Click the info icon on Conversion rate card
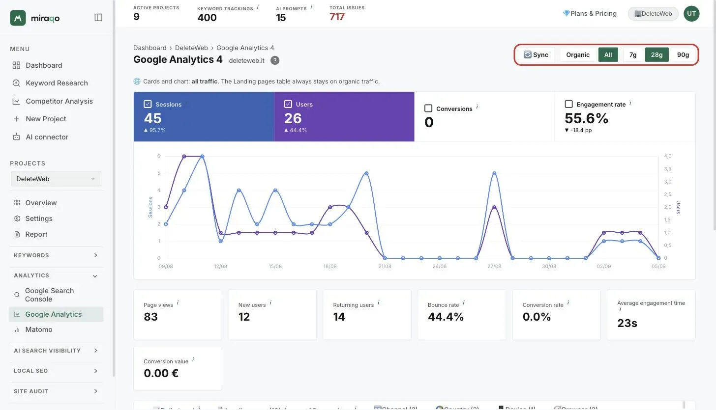716x410 pixels. coord(568,303)
